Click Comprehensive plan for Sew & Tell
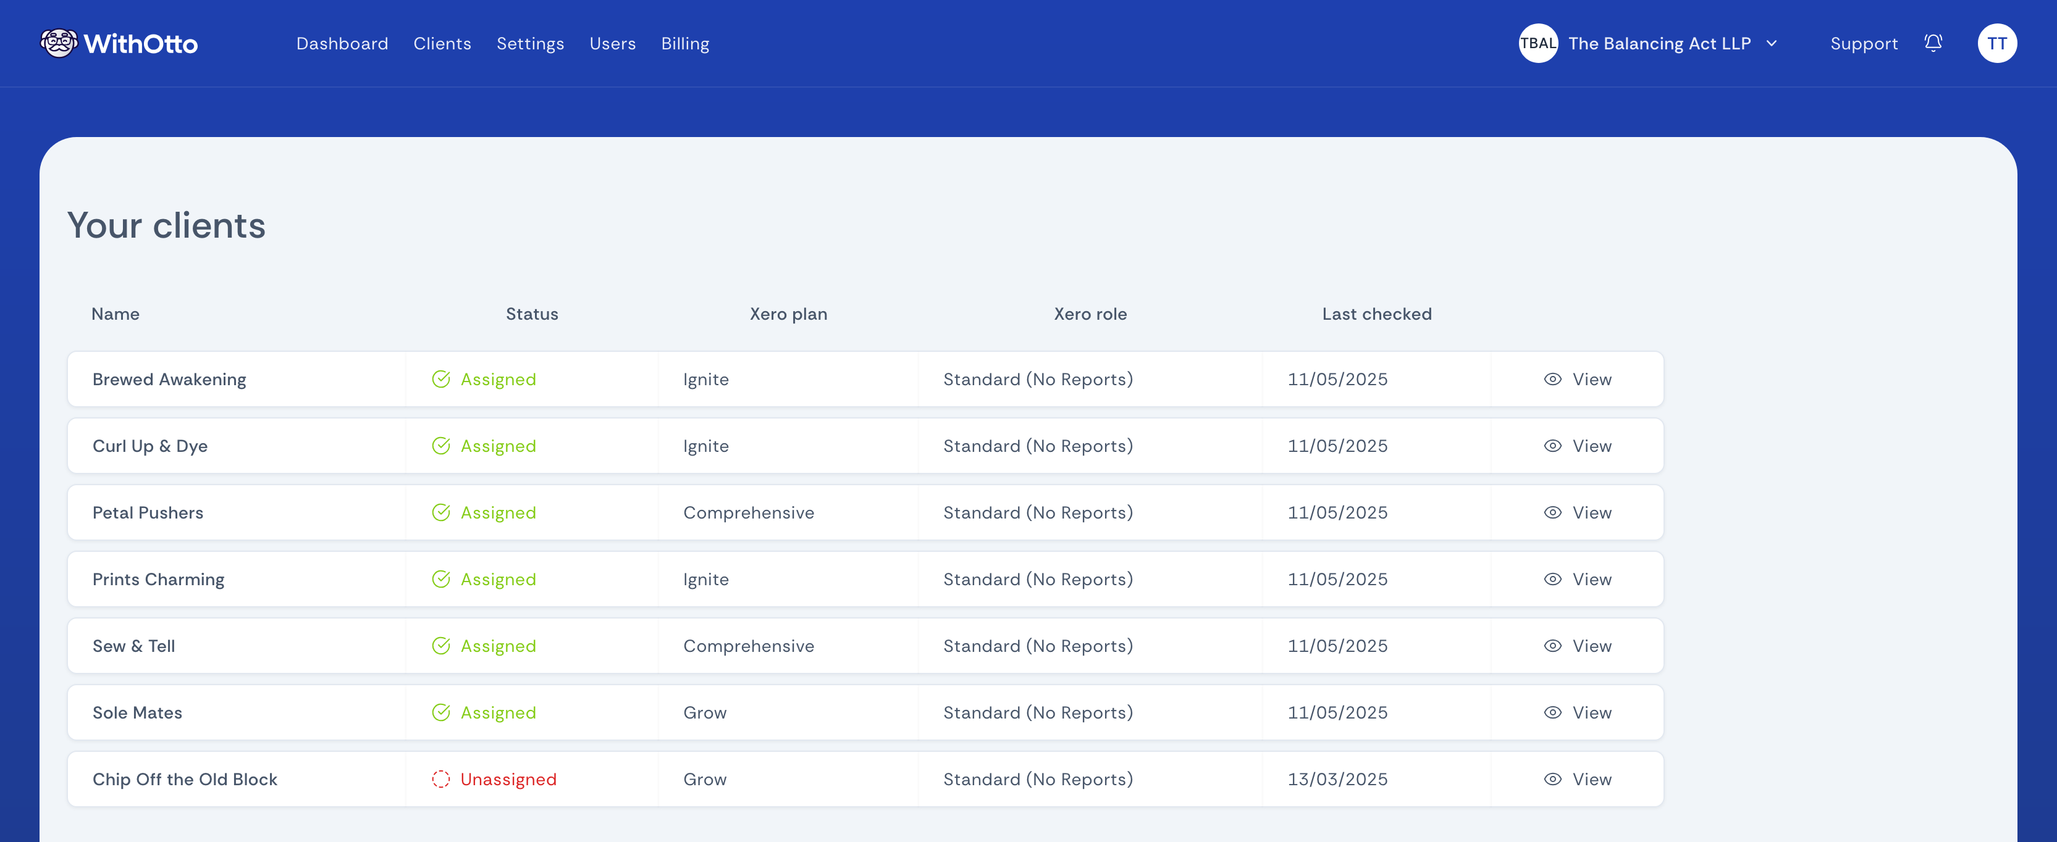 pos(748,646)
